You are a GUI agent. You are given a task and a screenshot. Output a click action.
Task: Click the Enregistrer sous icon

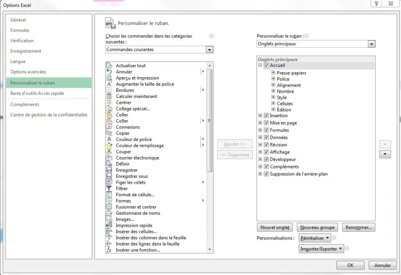point(109,176)
